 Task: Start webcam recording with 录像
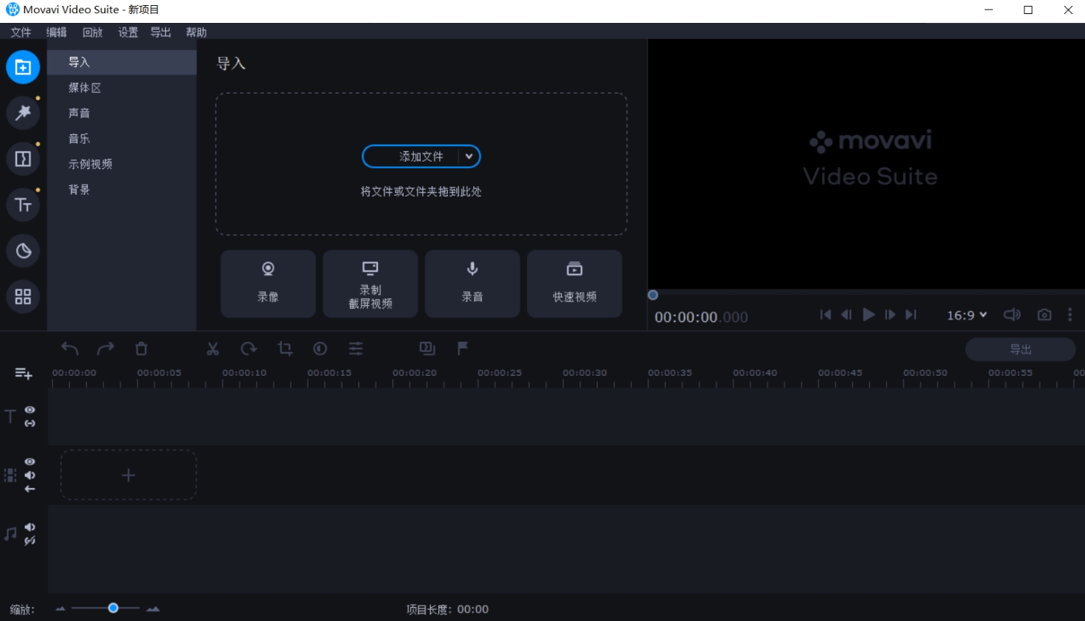click(268, 284)
